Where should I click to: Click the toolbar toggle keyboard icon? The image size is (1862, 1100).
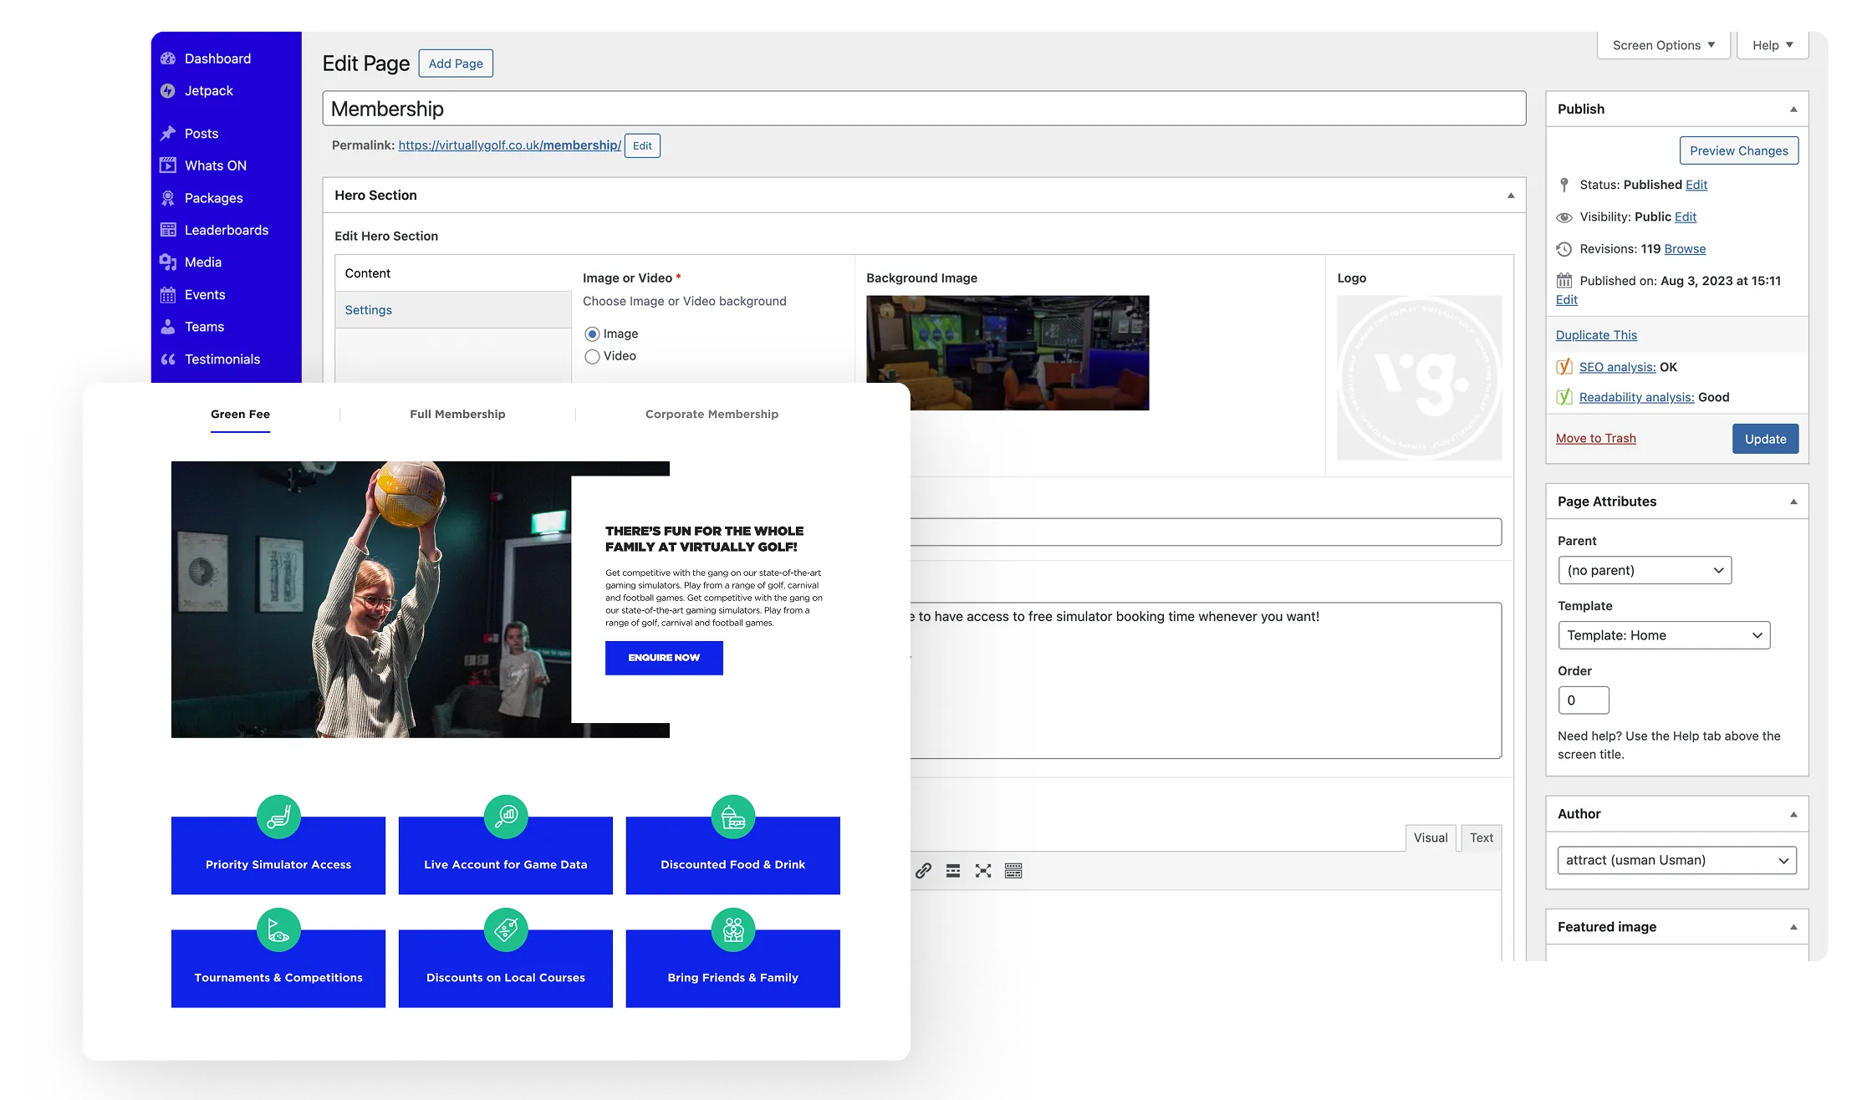(1013, 871)
